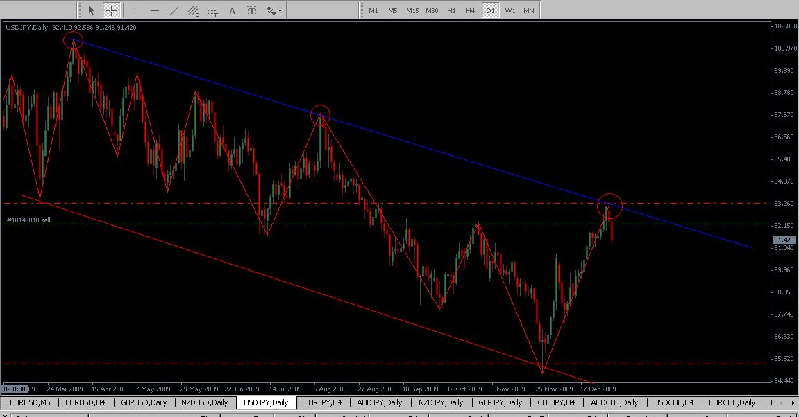Viewport: 799px width, 417px height.
Task: Switch timeframe to H4
Action: (471, 10)
